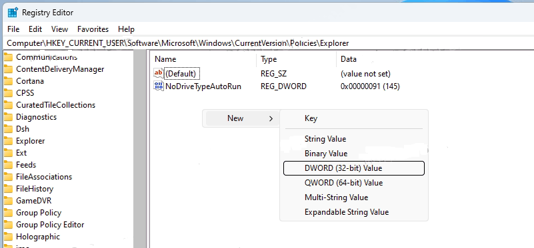Click the Holographic folder icon
The image size is (534, 248).
coord(9,237)
